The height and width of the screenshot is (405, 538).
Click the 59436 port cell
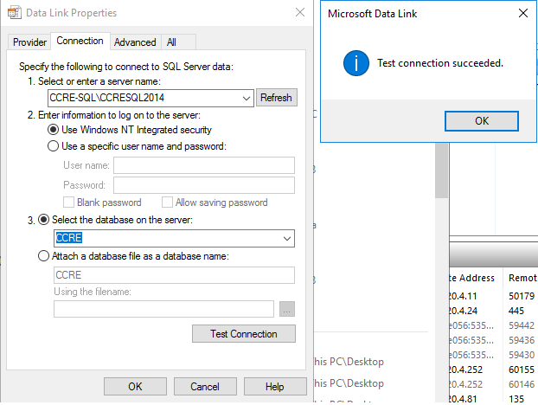pyautogui.click(x=522, y=340)
